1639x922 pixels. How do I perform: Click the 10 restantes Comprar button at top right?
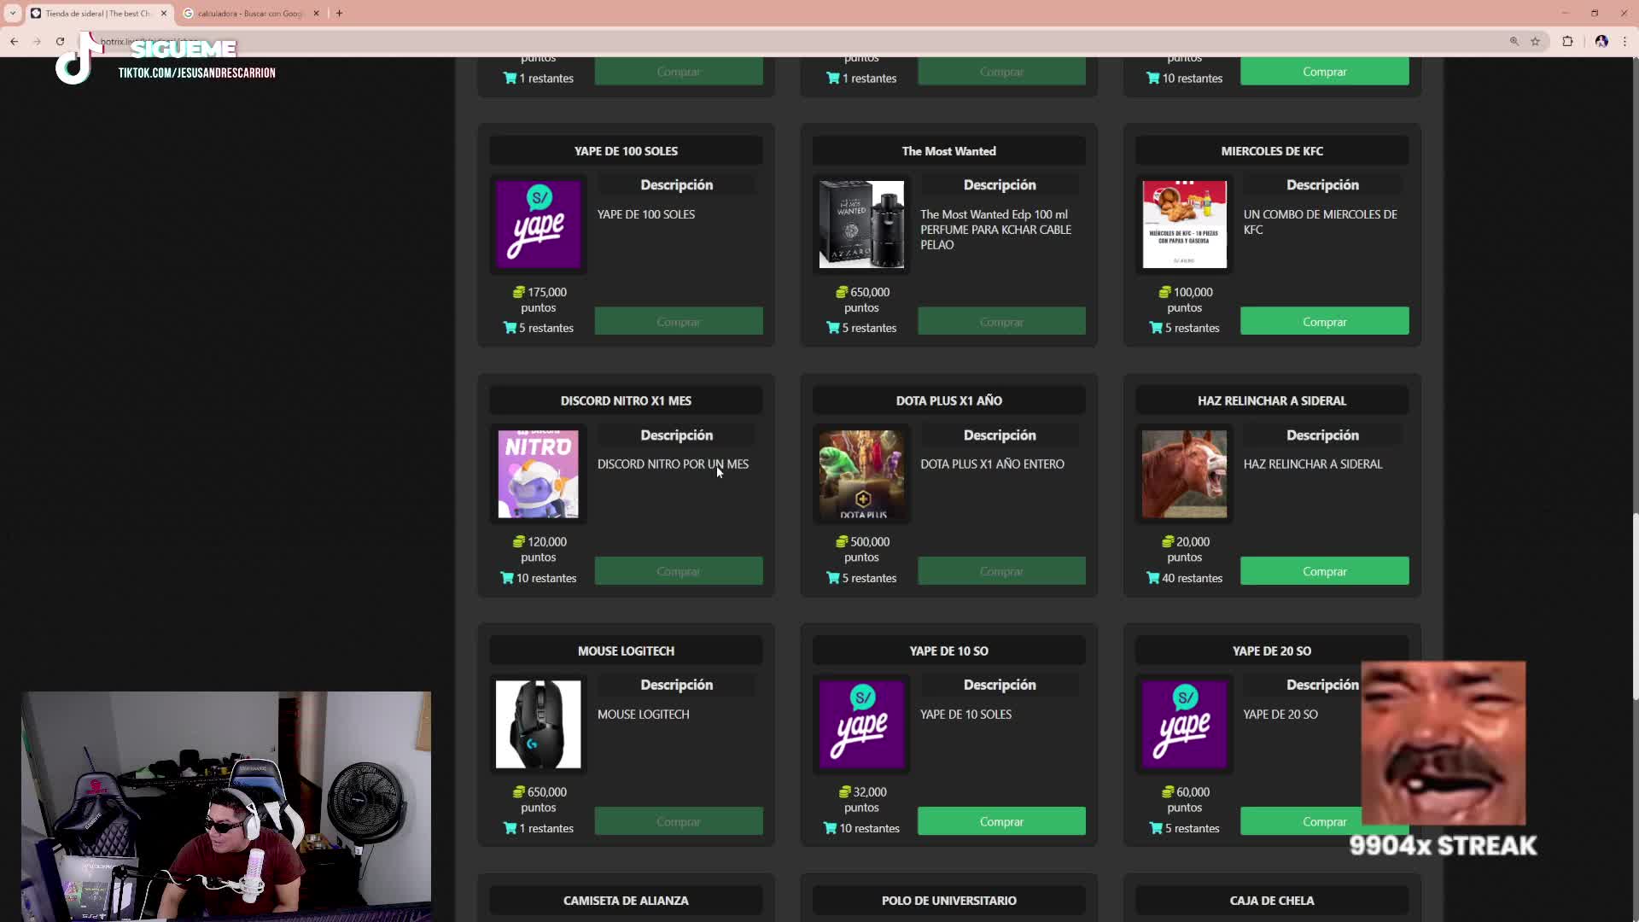[1324, 72]
